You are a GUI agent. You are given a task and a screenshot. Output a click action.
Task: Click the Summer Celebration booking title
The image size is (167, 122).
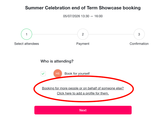pyautogui.click(x=83, y=8)
